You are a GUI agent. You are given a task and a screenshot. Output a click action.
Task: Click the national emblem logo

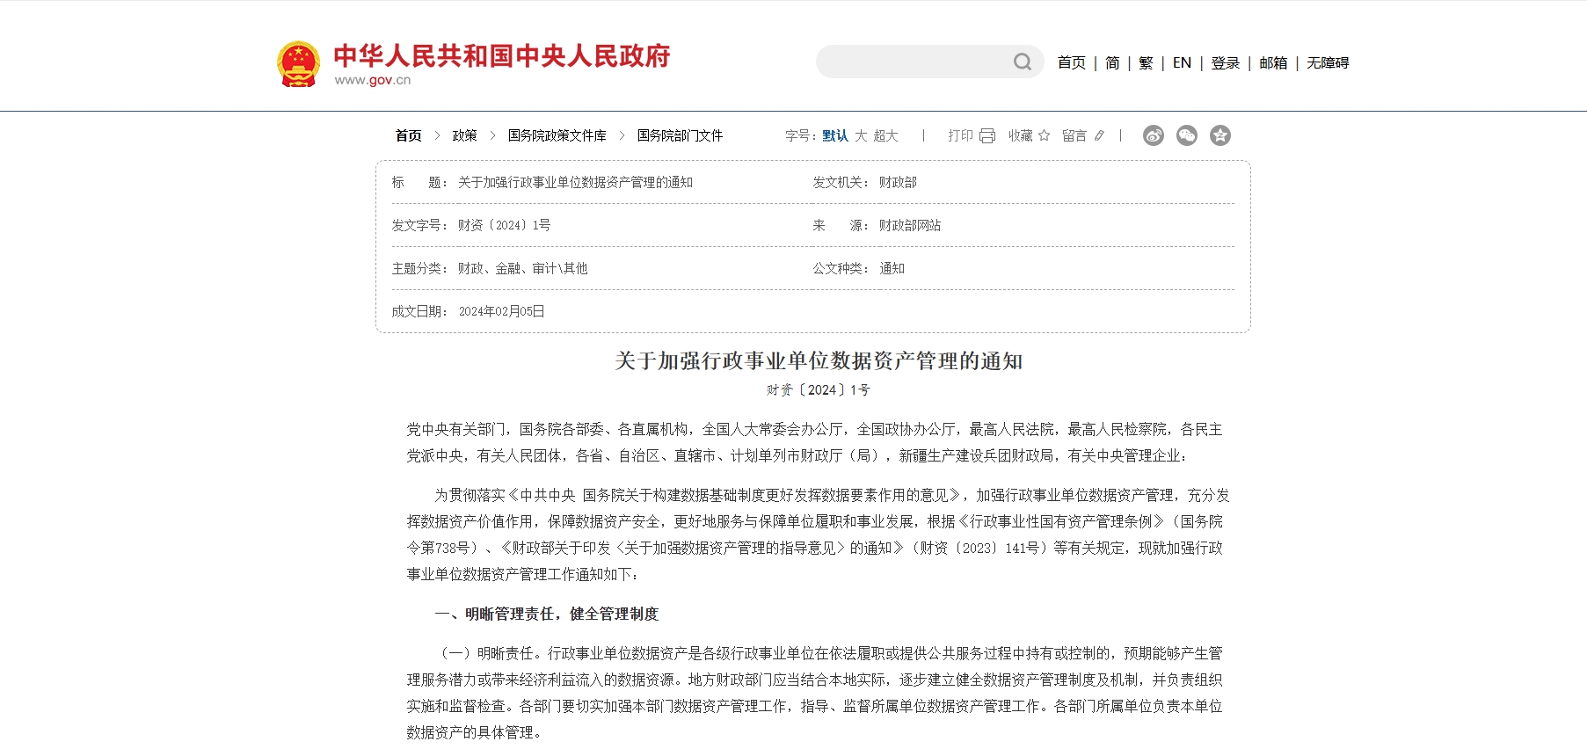point(298,63)
